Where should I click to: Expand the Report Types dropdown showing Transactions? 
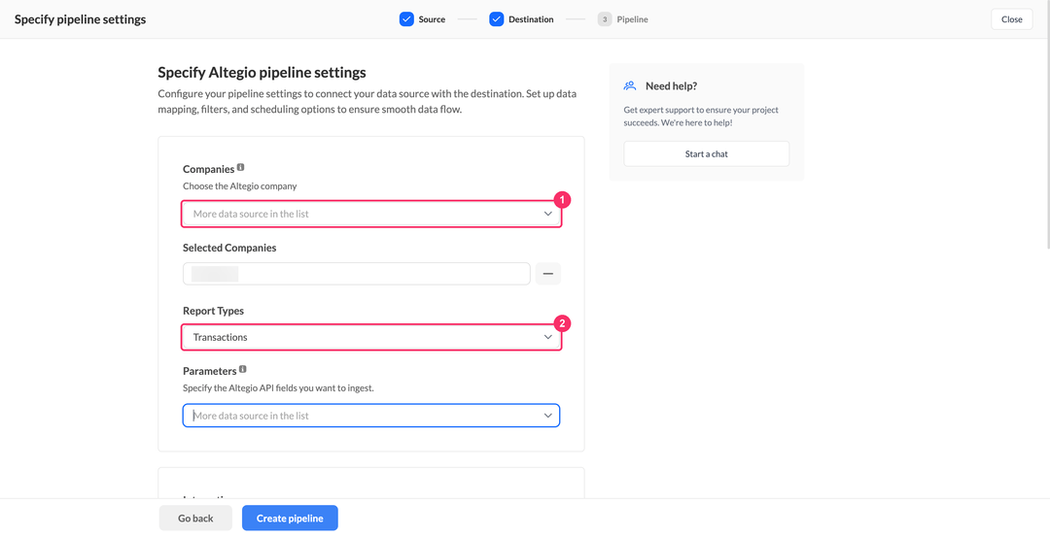[371, 337]
